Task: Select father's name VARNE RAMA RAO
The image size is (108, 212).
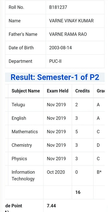Action: (68, 34)
